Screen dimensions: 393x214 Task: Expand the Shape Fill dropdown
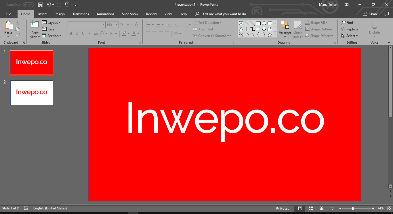(x=316, y=23)
